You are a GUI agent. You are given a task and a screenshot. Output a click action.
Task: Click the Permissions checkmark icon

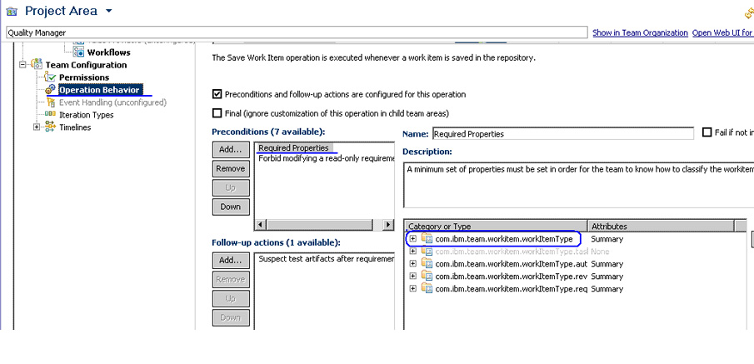coord(50,77)
